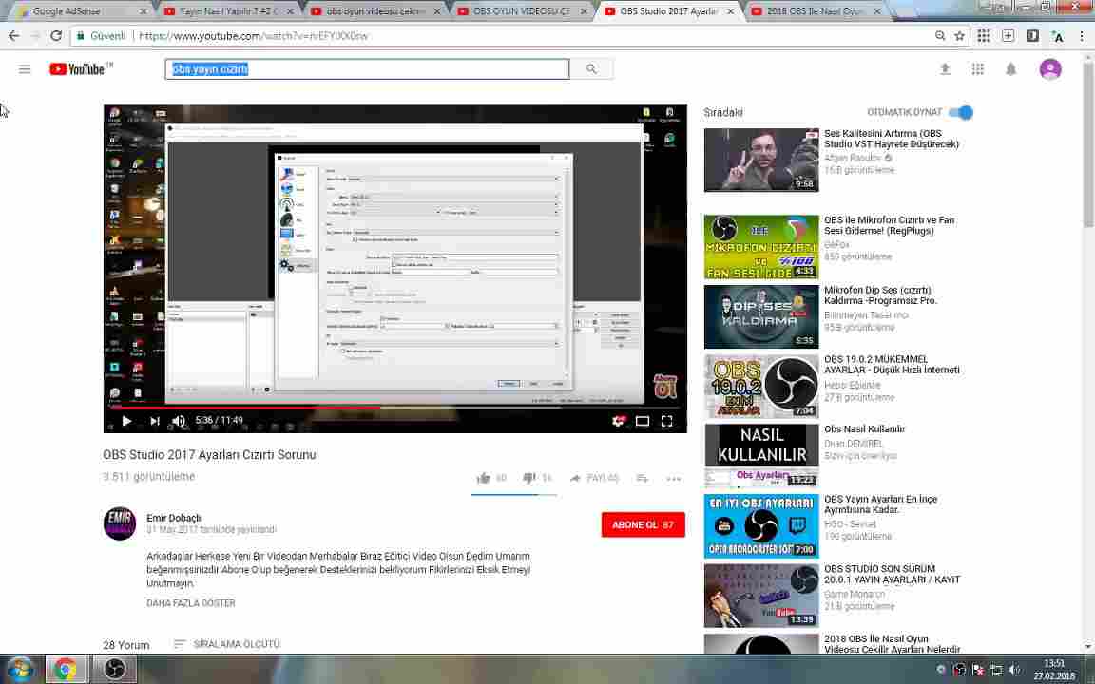Open the system tray volume speaker icon
The height and width of the screenshot is (684, 1095).
click(x=1014, y=670)
